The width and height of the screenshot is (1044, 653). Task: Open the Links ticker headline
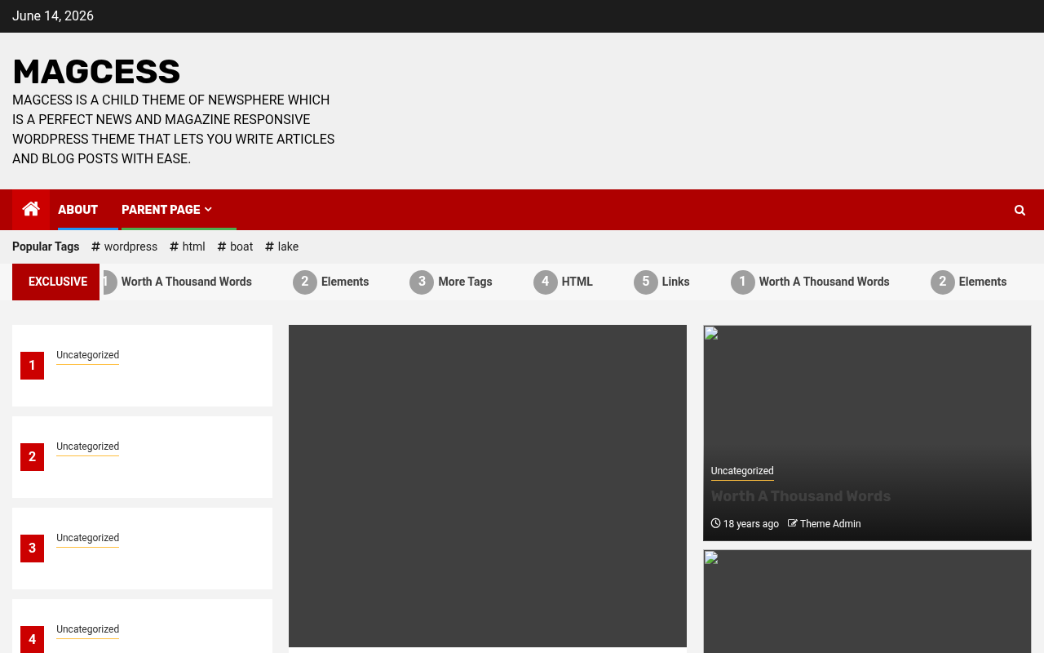(x=676, y=282)
